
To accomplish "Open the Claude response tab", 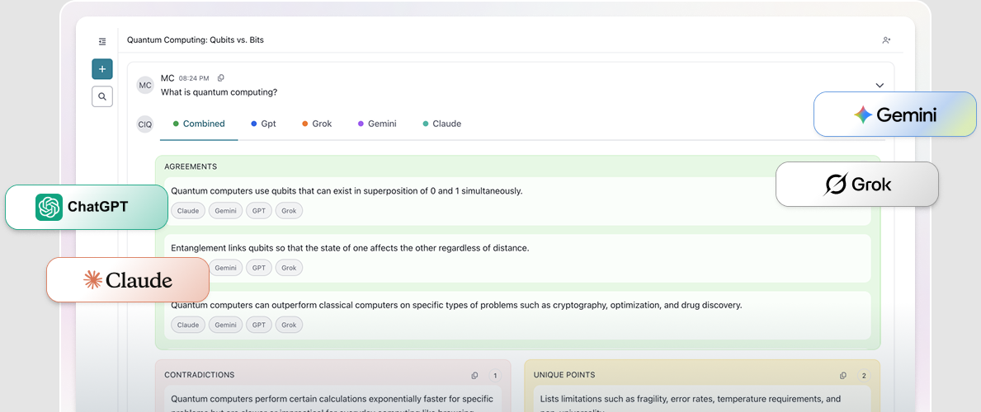I will coord(441,124).
